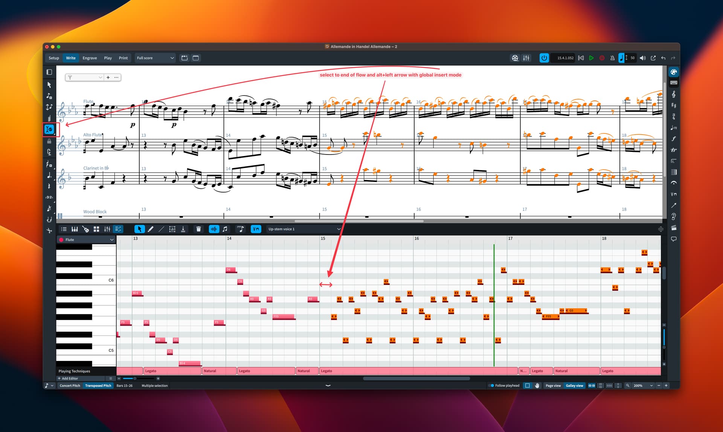
Task: Expand the Up-stem voice 1 dropdown
Action: pos(304,229)
